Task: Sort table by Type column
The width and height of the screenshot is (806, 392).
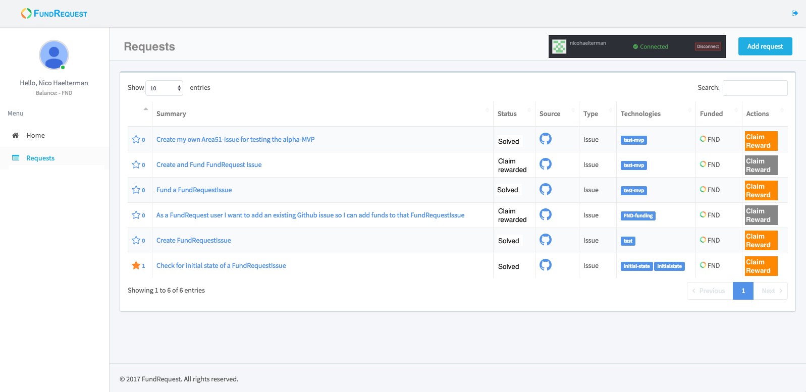Action: coord(598,114)
